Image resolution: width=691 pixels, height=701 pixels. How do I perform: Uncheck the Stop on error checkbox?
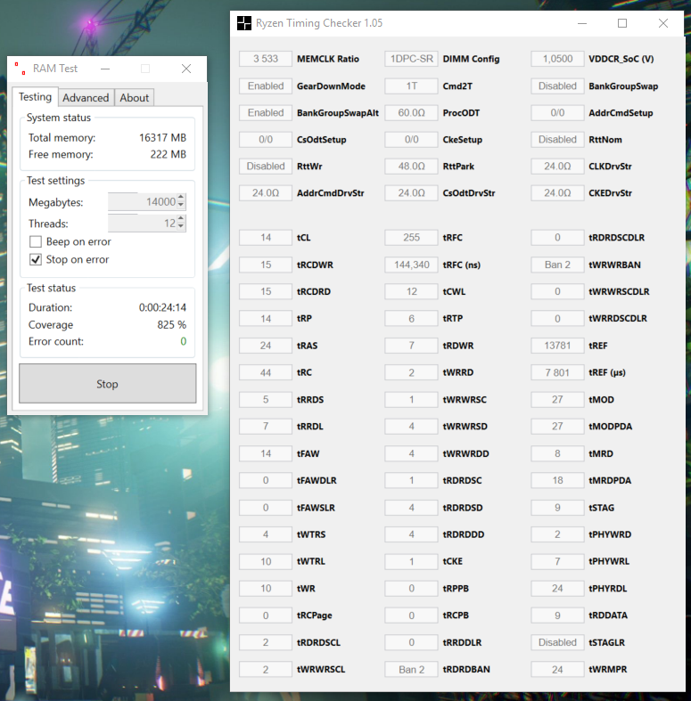click(x=36, y=260)
